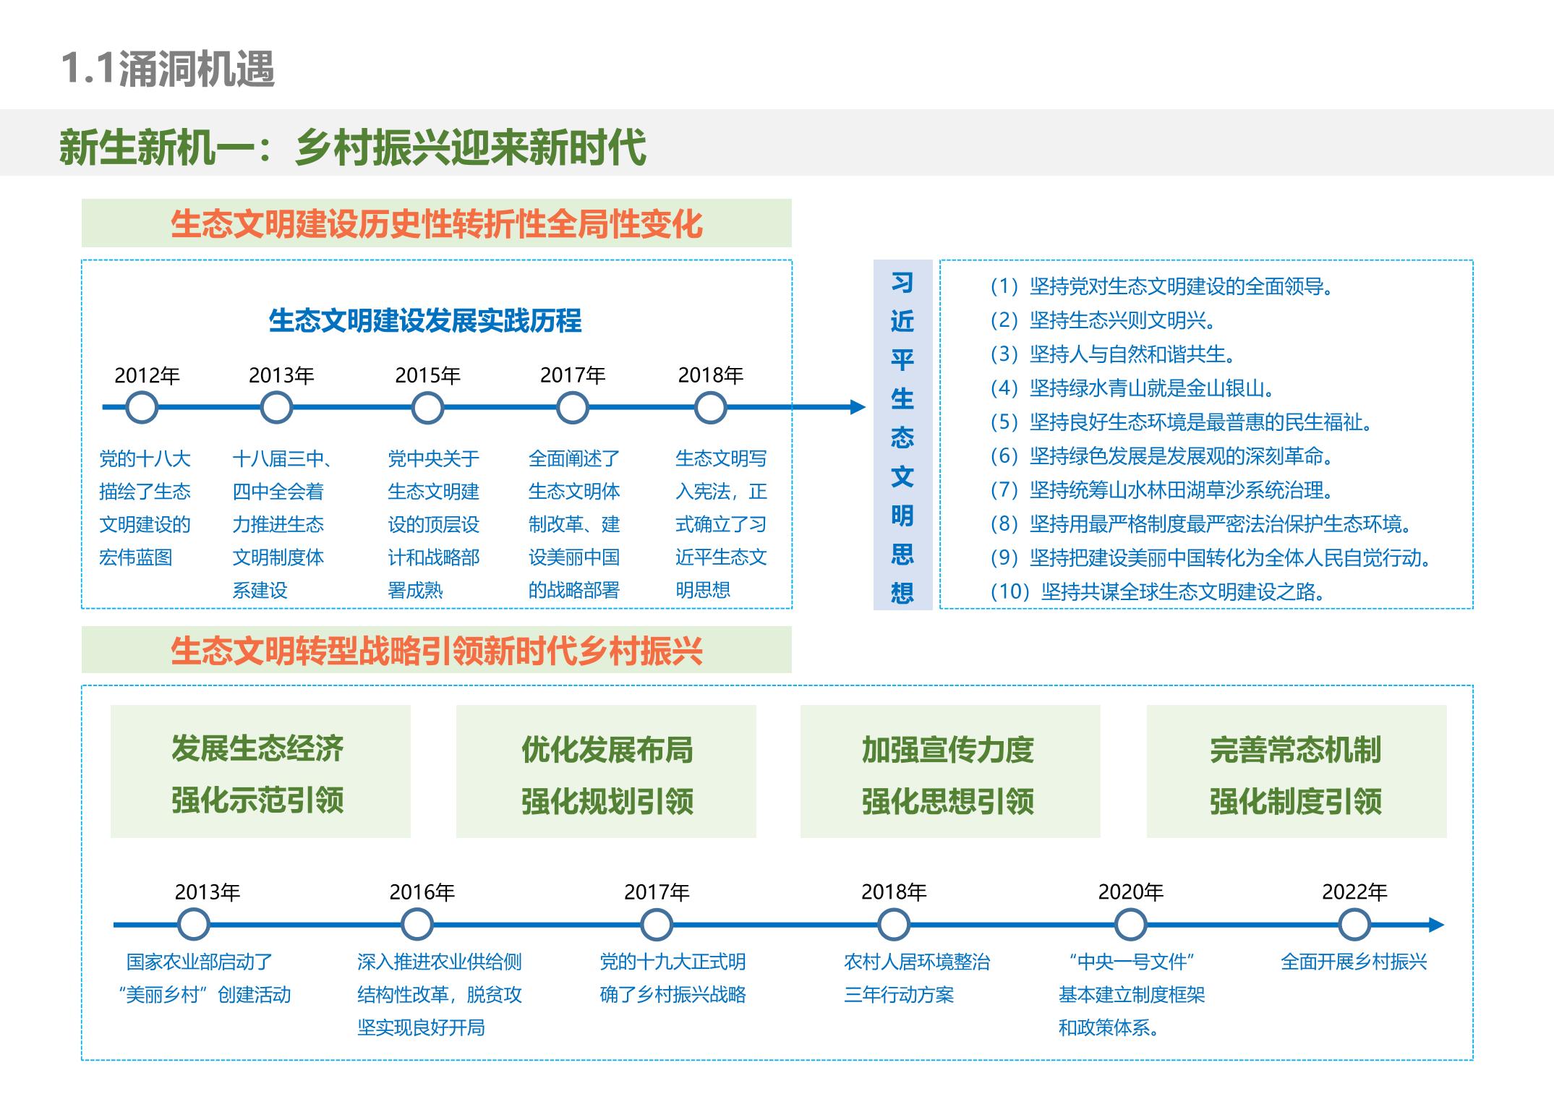Click the text 党的十八大描绘了生态文明建设的宏伟蓝图
This screenshot has height=1099, width=1554.
pyautogui.click(x=145, y=508)
